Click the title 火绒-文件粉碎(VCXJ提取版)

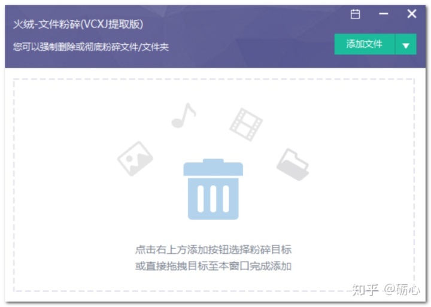coord(78,24)
